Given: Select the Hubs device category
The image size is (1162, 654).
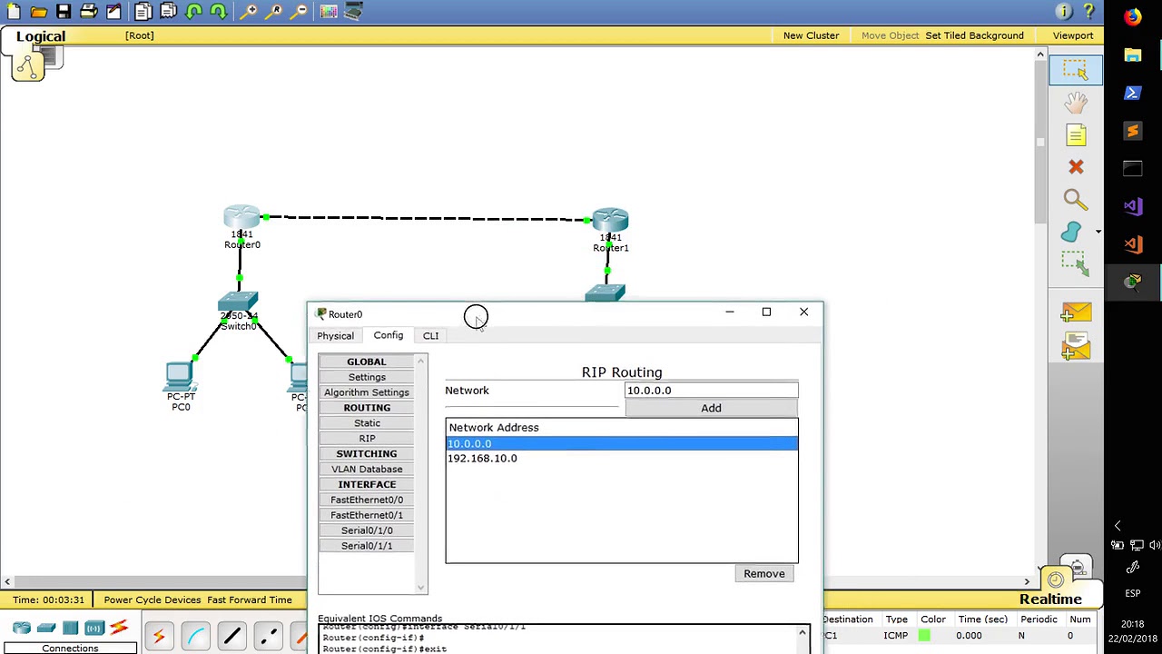Looking at the screenshot, I should 70,629.
